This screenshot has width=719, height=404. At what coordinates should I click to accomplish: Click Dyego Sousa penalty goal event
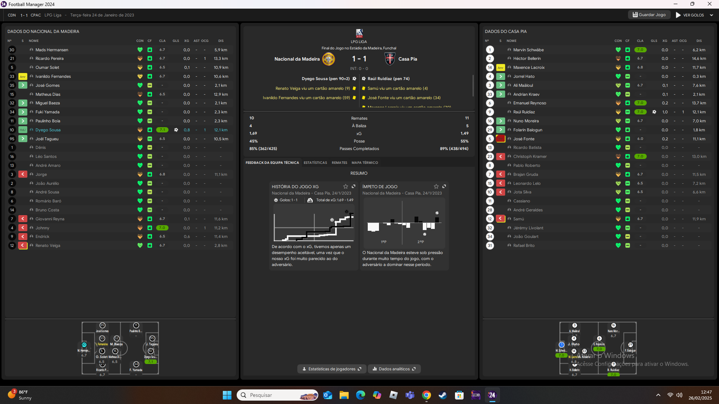click(329, 79)
